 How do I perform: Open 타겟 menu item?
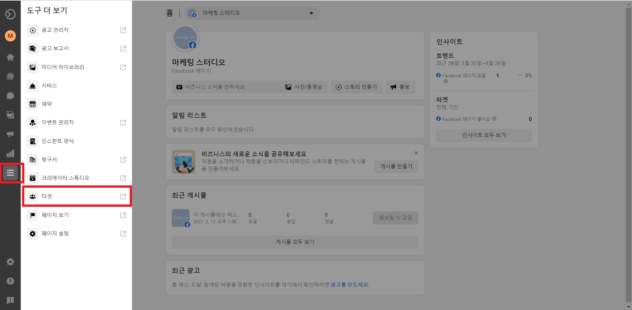76,196
